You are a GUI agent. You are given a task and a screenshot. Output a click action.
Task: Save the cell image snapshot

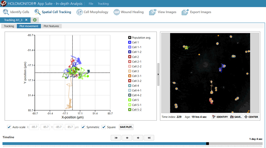(x=236, y=117)
